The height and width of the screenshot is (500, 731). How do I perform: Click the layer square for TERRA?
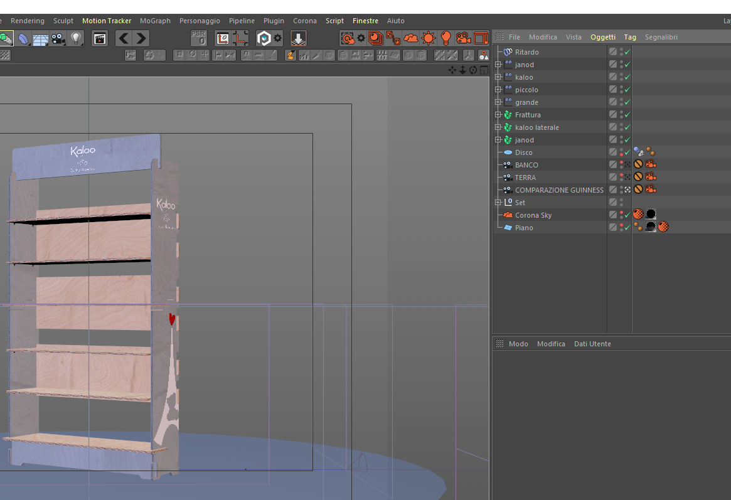click(x=613, y=177)
